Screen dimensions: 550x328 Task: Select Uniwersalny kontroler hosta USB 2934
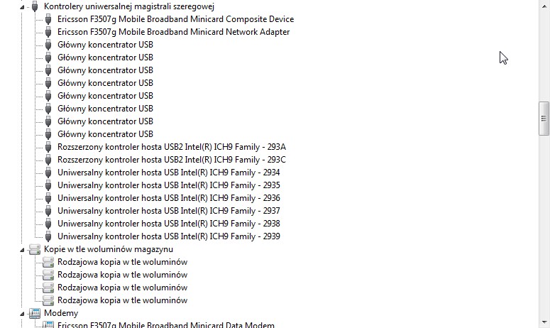point(169,173)
